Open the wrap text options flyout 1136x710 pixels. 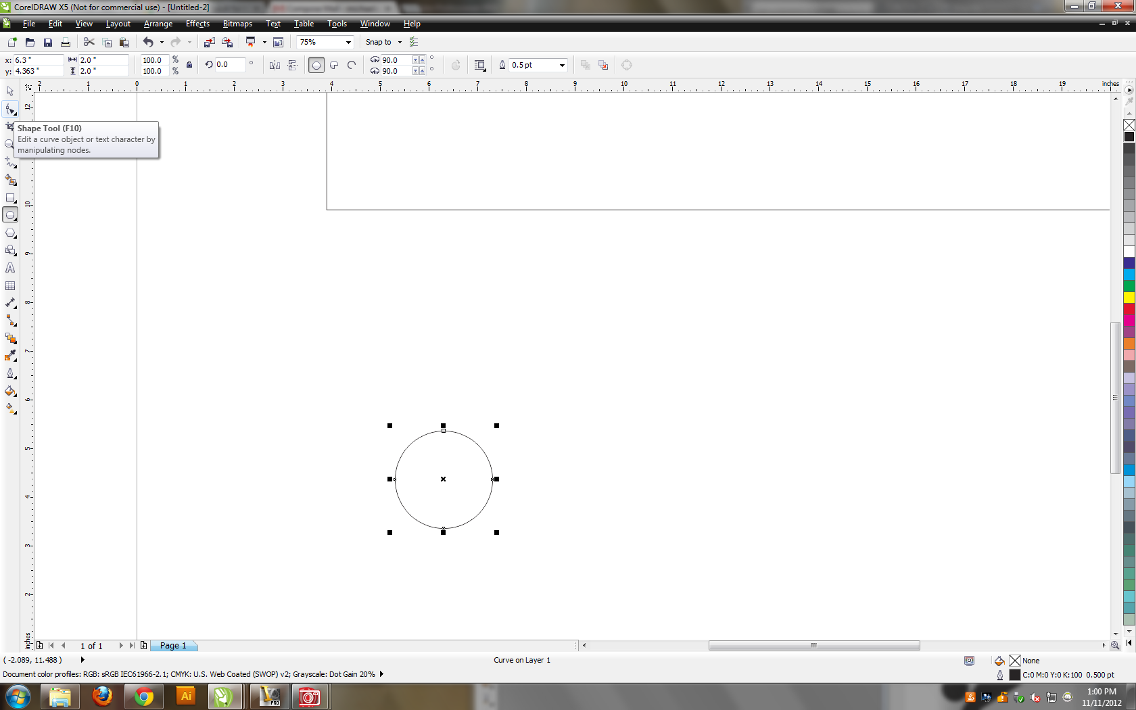click(480, 65)
